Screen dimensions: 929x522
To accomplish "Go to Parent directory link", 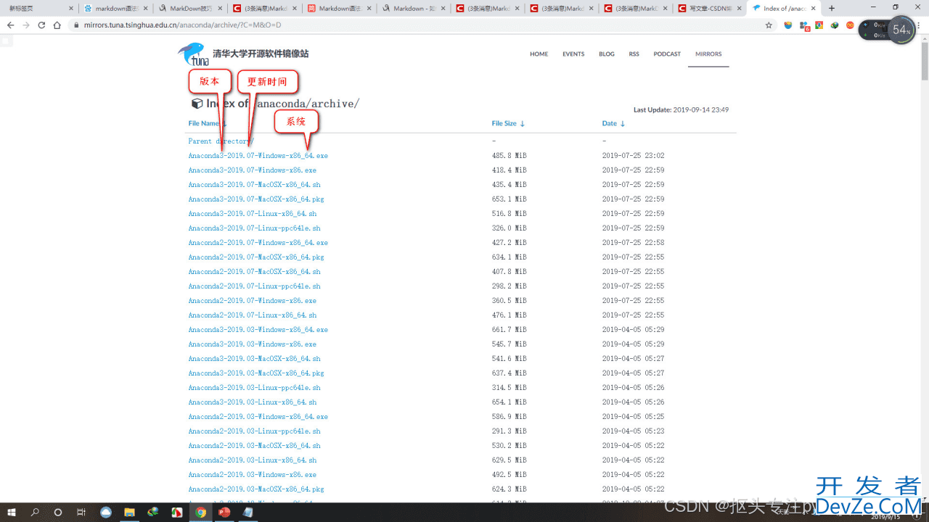I will tap(221, 141).
